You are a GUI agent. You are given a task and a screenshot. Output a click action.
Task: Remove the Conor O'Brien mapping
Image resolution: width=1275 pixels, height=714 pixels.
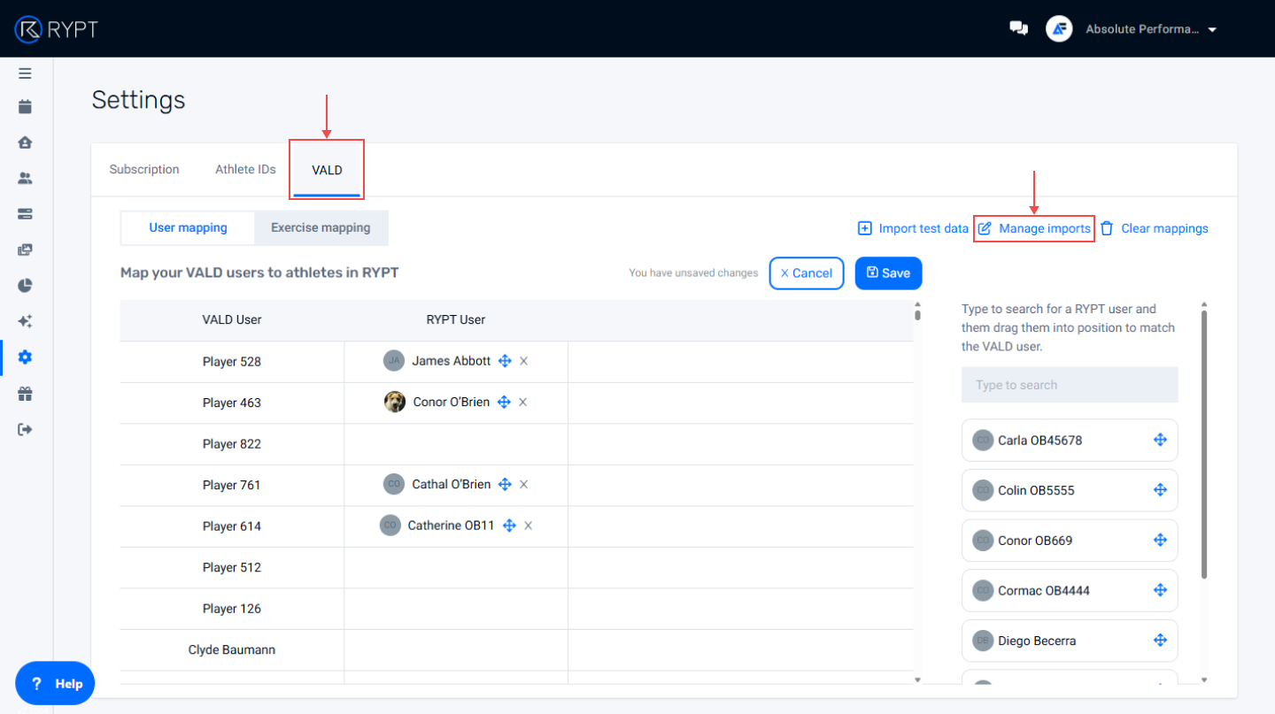(522, 402)
